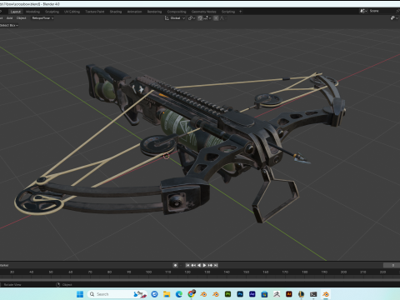This screenshot has height=300, width=400.
Task: Toggle auto keying record button
Action: tap(175, 265)
